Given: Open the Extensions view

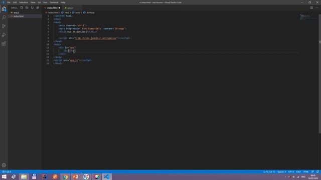Looking at the screenshot, I should (x=4, y=43).
